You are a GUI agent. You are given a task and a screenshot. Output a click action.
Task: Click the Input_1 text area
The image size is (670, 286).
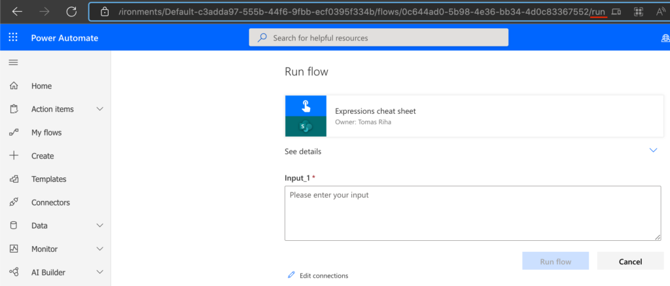point(472,213)
